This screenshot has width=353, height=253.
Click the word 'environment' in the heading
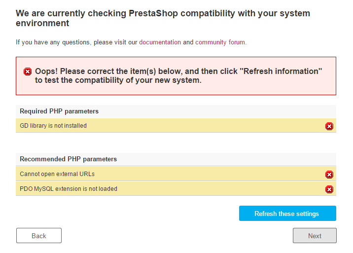(42, 23)
